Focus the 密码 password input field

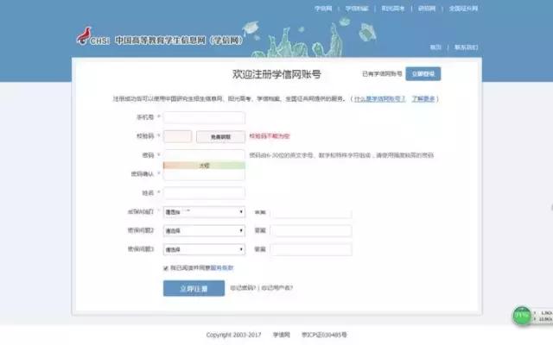(204, 155)
